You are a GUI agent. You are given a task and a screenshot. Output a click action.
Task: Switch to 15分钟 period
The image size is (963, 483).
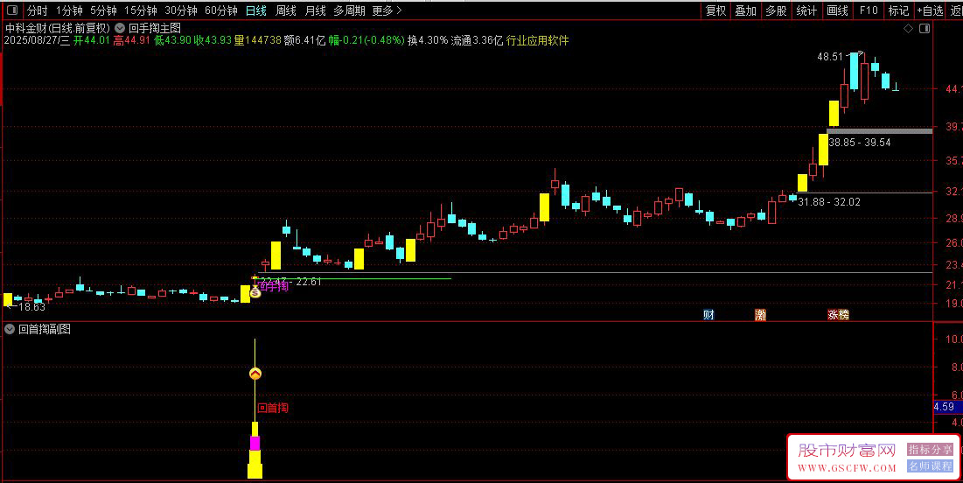pyautogui.click(x=141, y=10)
